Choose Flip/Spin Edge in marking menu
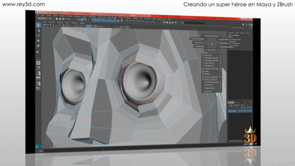 pyautogui.click(x=224, y=40)
